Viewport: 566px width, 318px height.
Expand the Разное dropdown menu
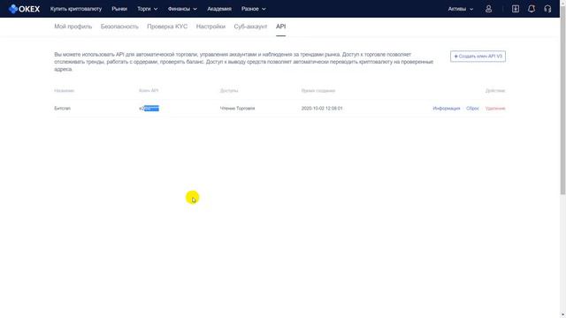pos(254,9)
